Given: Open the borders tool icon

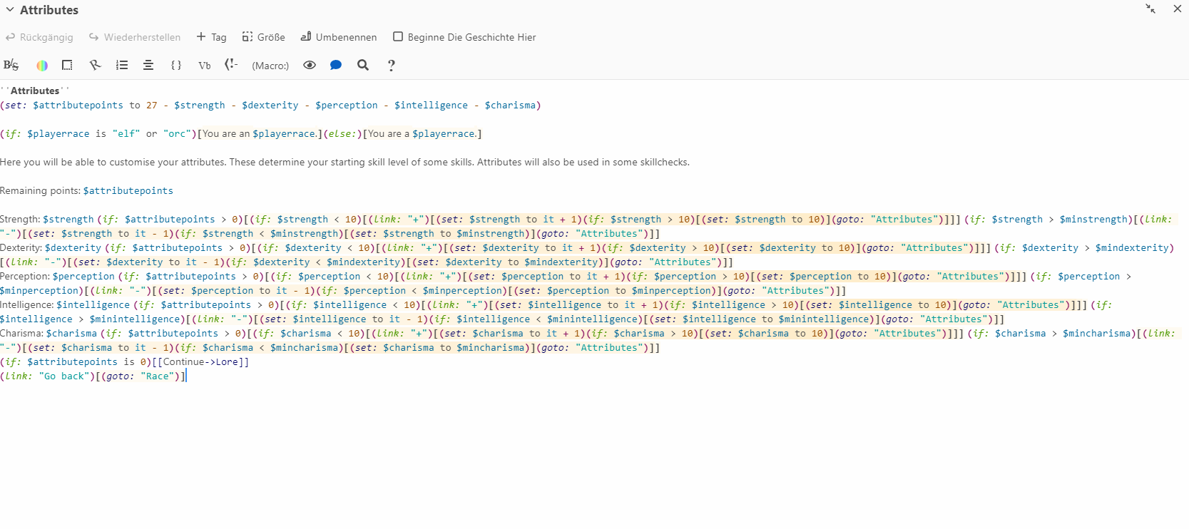Looking at the screenshot, I should [x=67, y=65].
